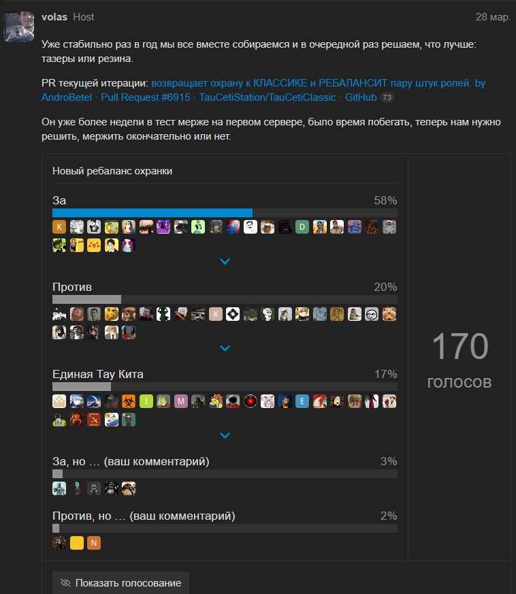The width and height of the screenshot is (516, 594).
Task: Click the 28 мар. post date
Action: [x=493, y=17]
